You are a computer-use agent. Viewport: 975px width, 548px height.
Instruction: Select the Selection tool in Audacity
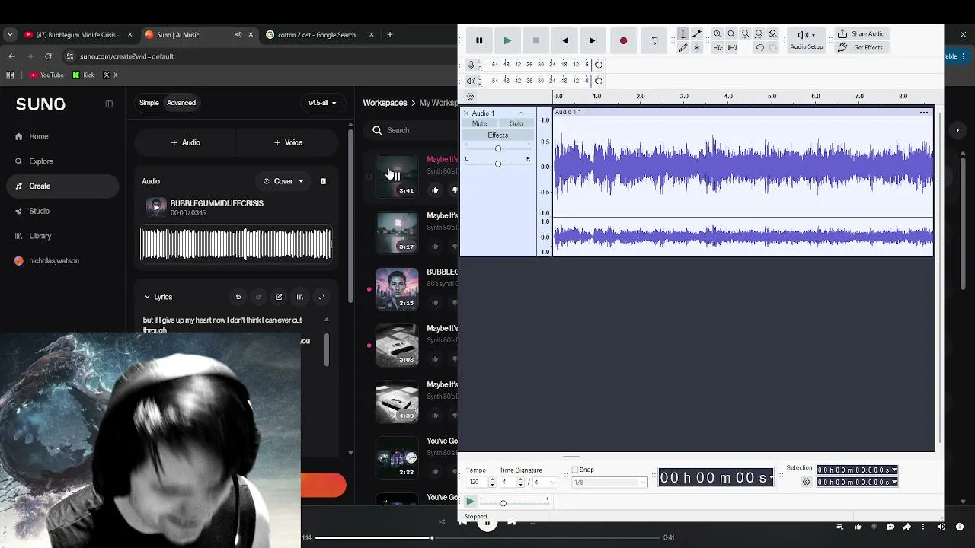683,34
